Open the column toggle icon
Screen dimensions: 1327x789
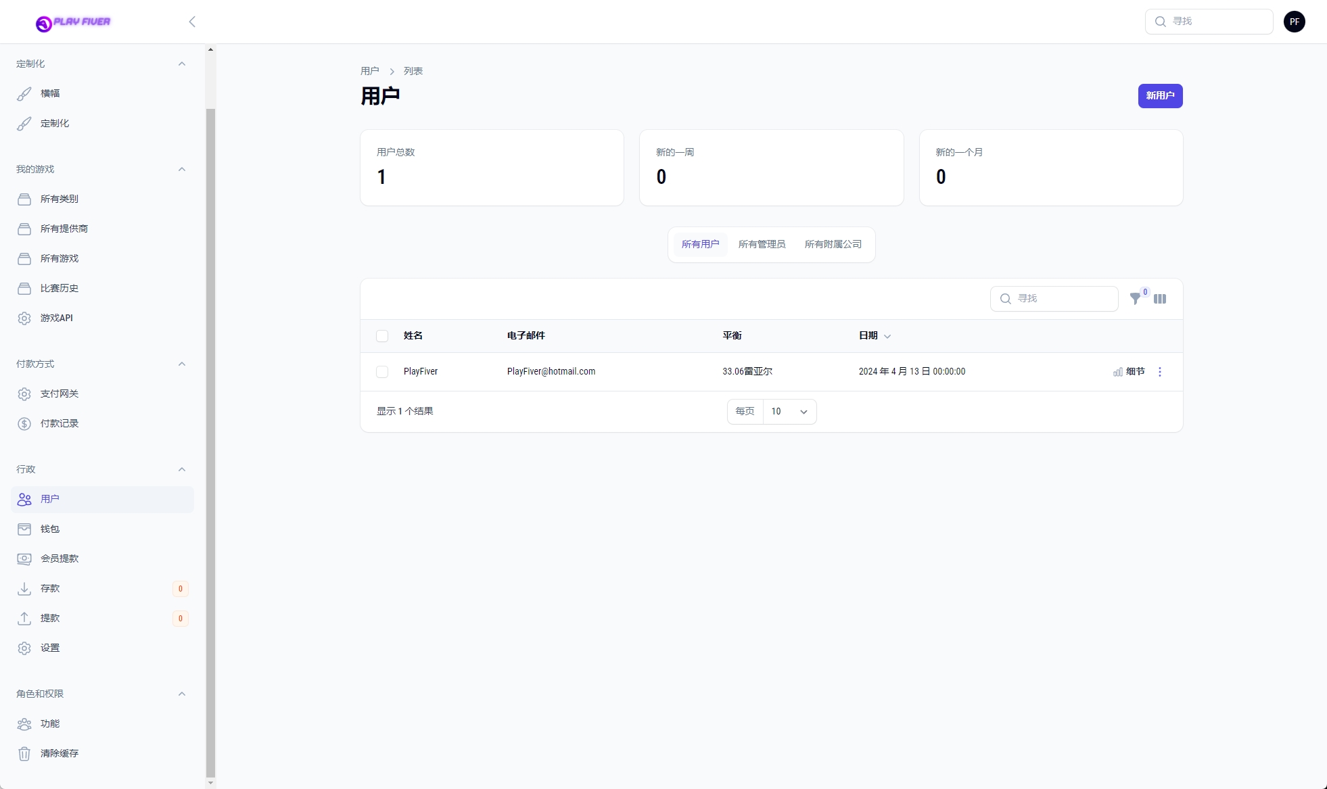[x=1160, y=299]
